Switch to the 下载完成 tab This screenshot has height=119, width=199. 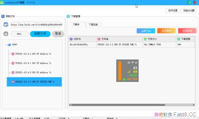point(93,25)
